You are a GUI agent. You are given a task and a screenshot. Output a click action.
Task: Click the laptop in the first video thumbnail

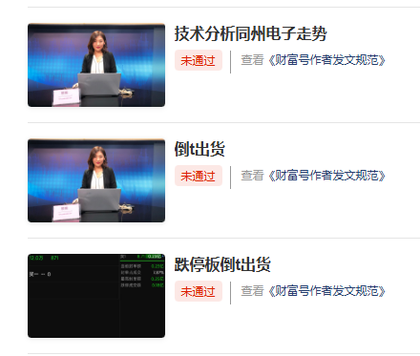pyautogui.click(x=99, y=84)
